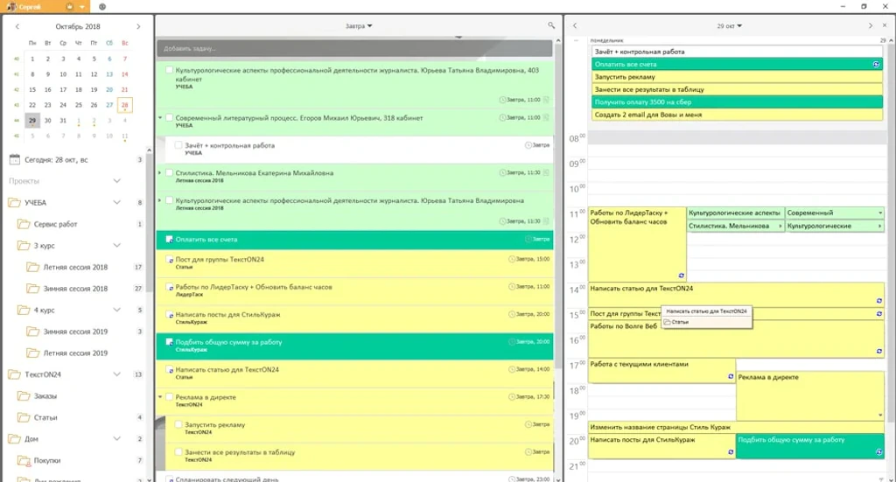Click the clock icon of task Пост для группы ТекстON24
Screen dimensions: 896x482
coord(512,259)
